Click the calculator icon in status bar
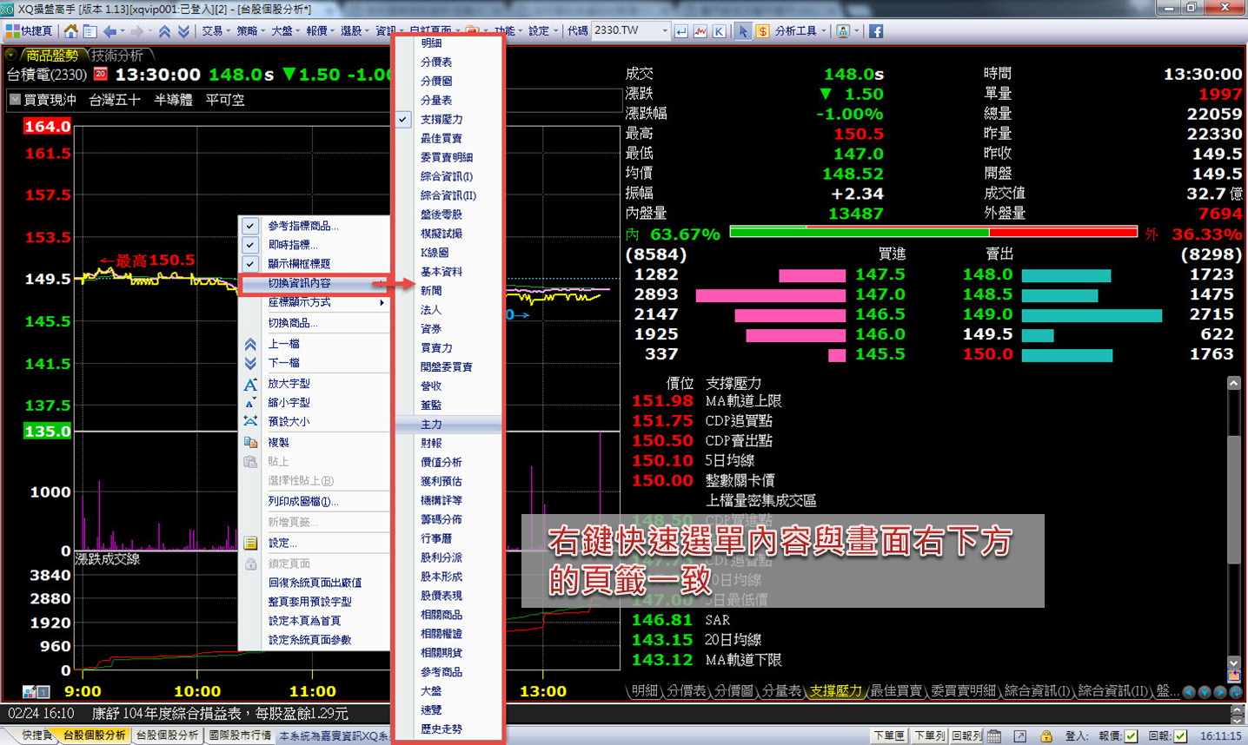This screenshot has height=745, width=1248. [994, 736]
